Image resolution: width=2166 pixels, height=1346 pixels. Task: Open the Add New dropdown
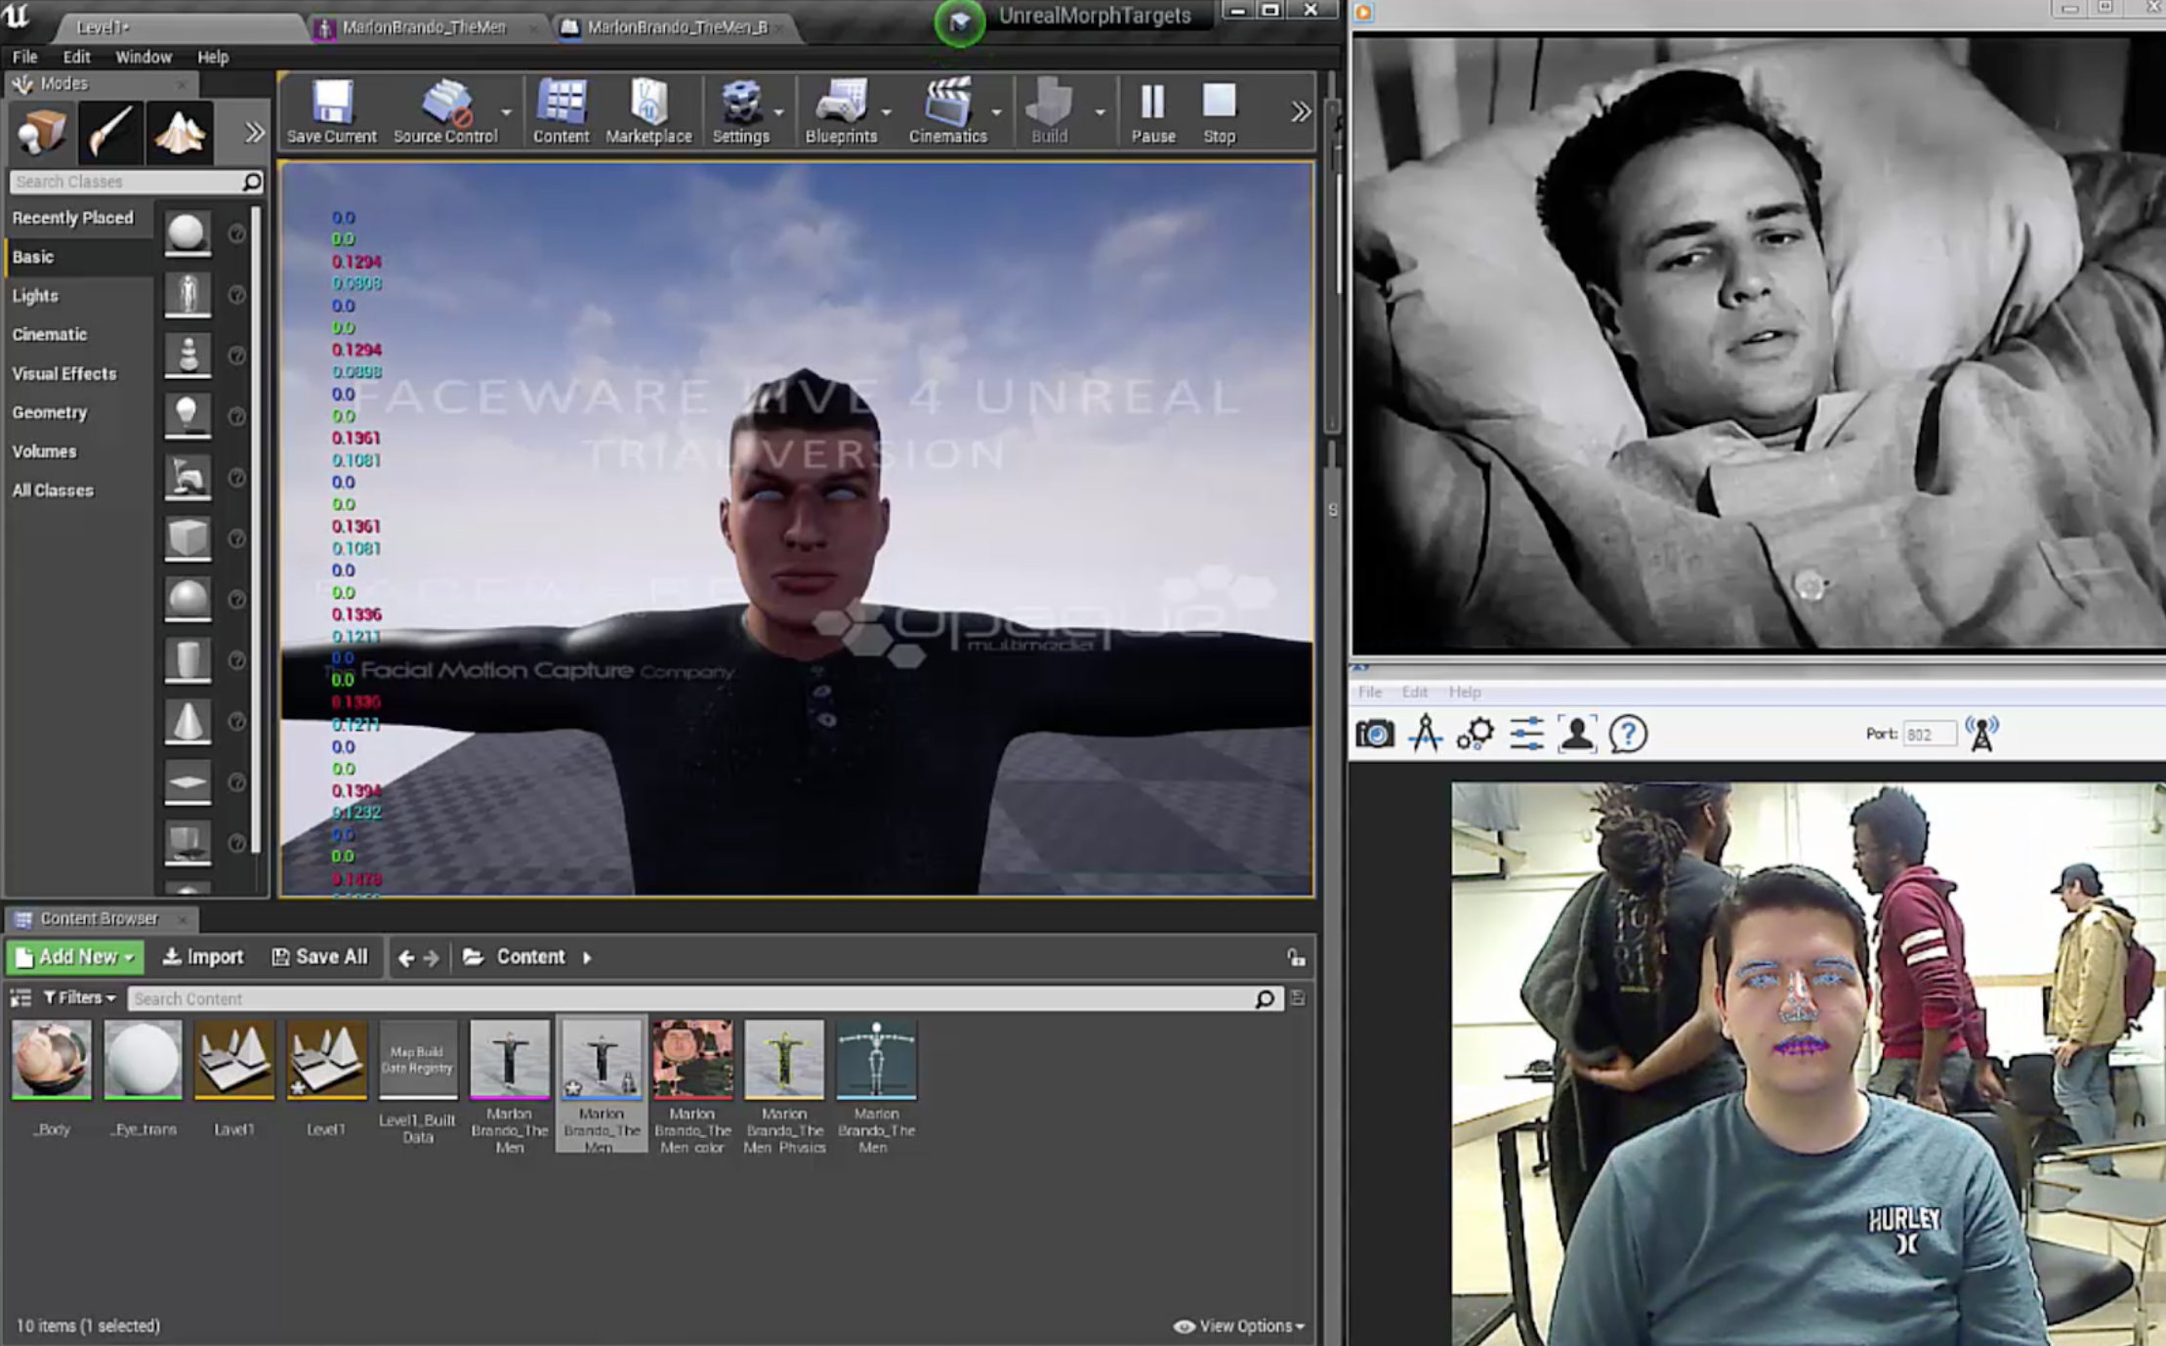coord(75,957)
